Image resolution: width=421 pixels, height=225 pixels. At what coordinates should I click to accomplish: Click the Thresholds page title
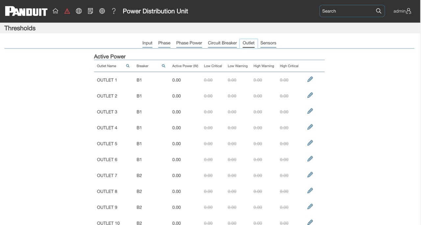(x=20, y=28)
